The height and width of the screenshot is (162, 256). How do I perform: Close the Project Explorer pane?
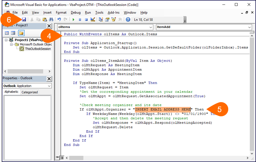tap(49, 26)
